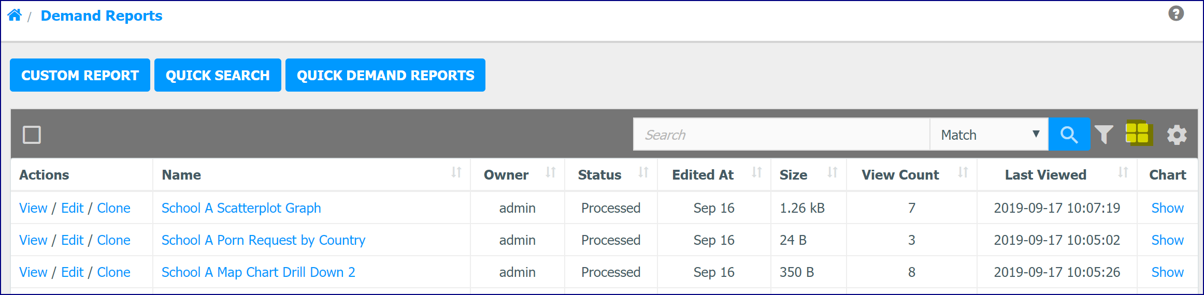The image size is (1204, 295).
Task: Sort by Last Viewed column arrows
Action: [x=1123, y=172]
